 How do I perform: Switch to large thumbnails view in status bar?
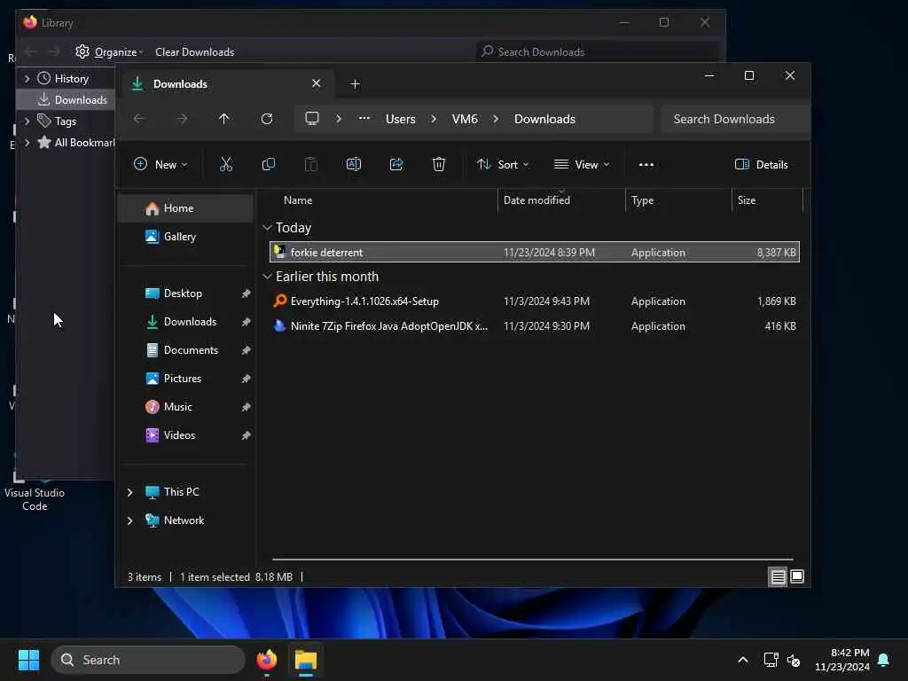(797, 576)
